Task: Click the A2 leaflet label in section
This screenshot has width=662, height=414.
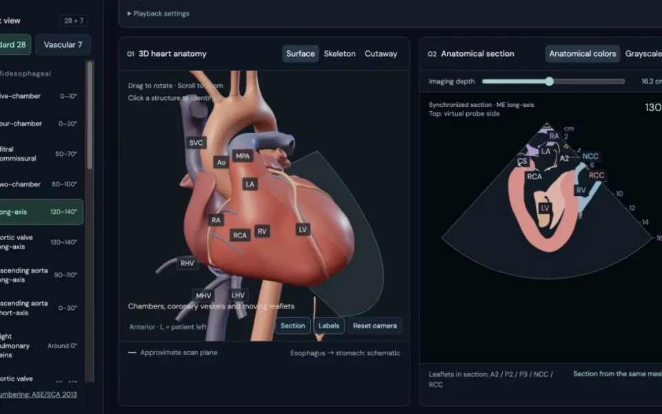Action: [564, 159]
